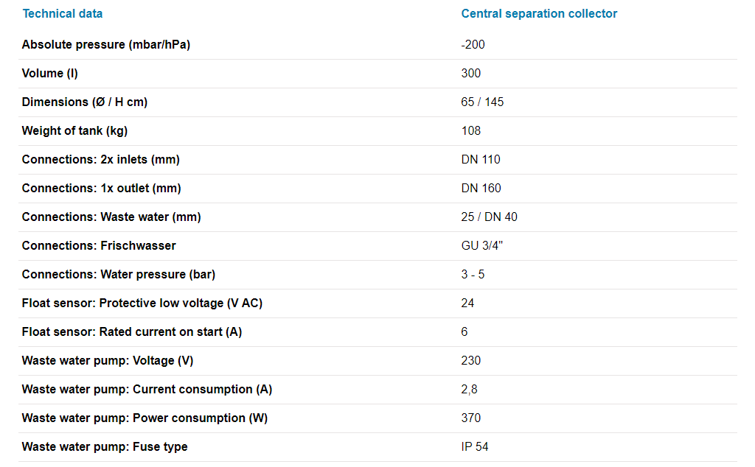Click the GU 3/4" value
The height and width of the screenshot is (467, 755).
(482, 245)
